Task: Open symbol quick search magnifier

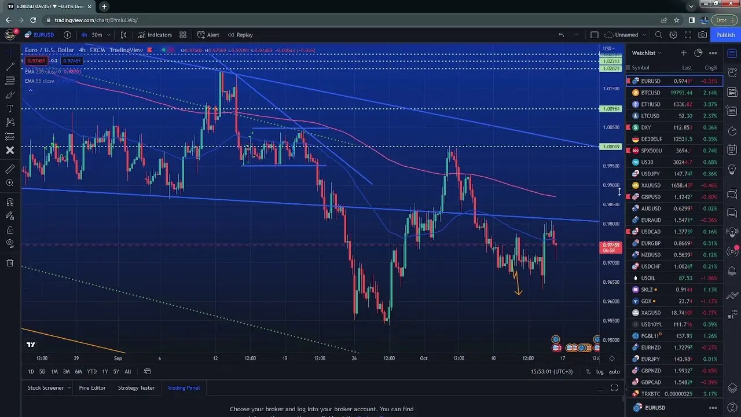Action: [659, 35]
